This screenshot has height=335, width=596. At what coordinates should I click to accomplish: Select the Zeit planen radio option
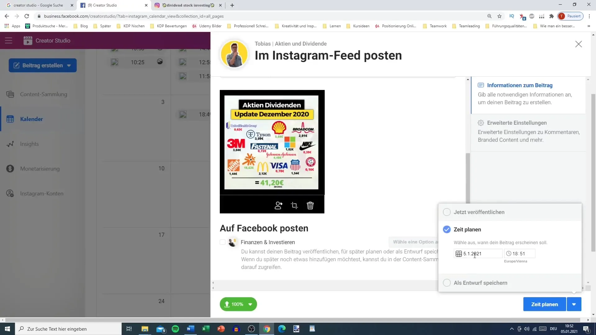tap(447, 230)
